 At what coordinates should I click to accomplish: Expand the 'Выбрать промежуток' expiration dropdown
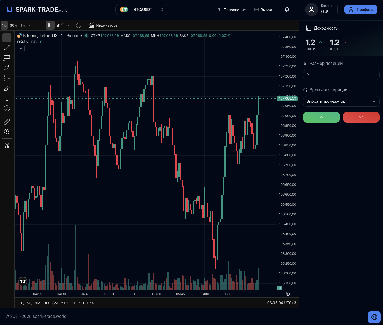click(x=341, y=101)
